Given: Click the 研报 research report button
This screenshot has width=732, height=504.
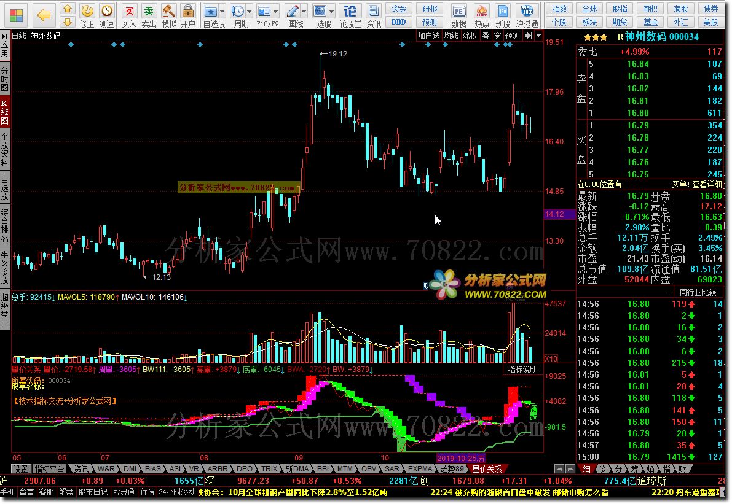Looking at the screenshot, I should coord(430,9).
